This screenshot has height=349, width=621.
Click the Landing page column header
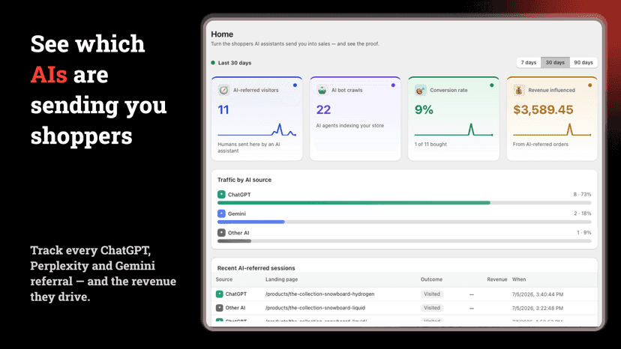[281, 279]
